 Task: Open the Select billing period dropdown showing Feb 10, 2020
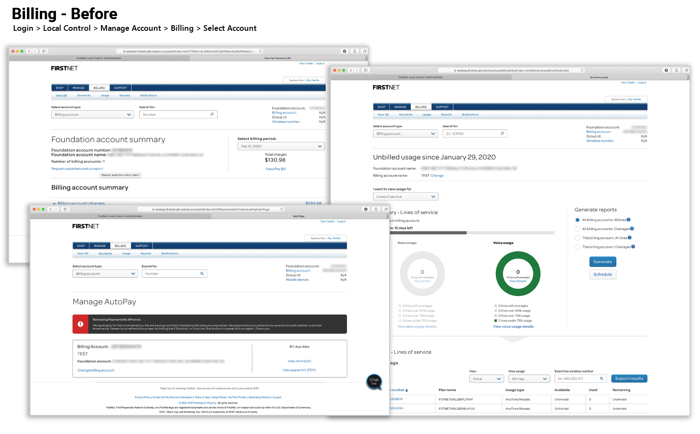click(281, 146)
